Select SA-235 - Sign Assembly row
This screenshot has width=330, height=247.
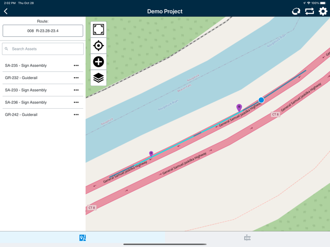click(43, 65)
